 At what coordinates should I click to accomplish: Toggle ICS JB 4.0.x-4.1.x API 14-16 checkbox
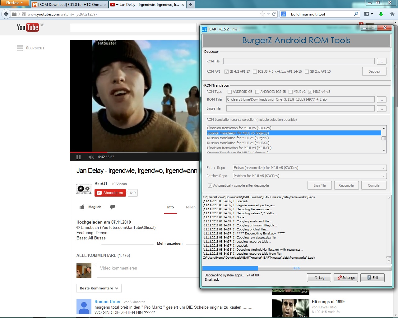[255, 71]
